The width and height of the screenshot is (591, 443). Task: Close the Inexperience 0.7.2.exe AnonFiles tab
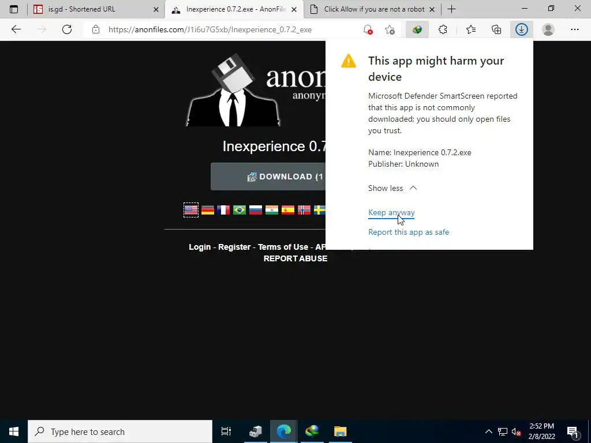(294, 9)
